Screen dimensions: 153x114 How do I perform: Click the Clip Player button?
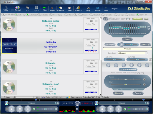coord(110,44)
